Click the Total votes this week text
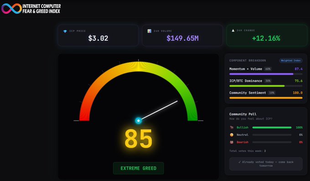This screenshot has width=310, height=181. pos(248,151)
